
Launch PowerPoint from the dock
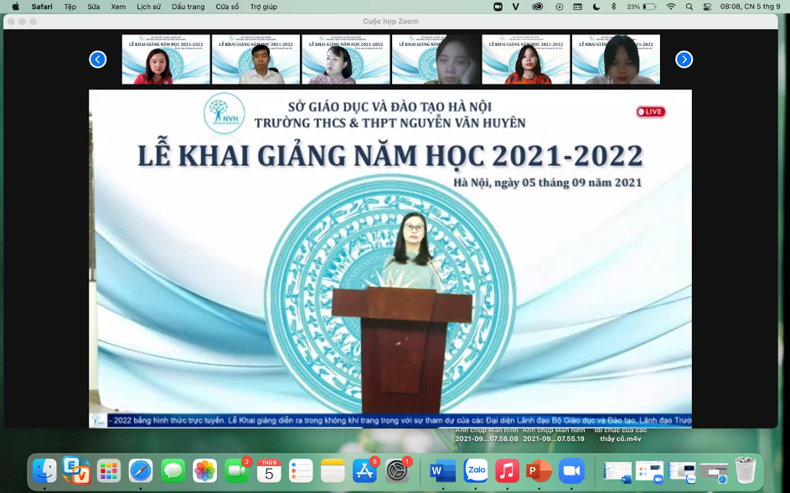[x=539, y=471]
